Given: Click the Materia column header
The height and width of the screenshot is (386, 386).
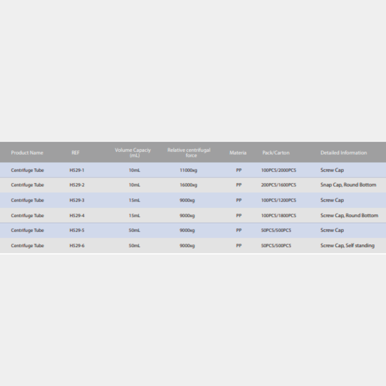Looking at the screenshot, I should pos(238,152).
